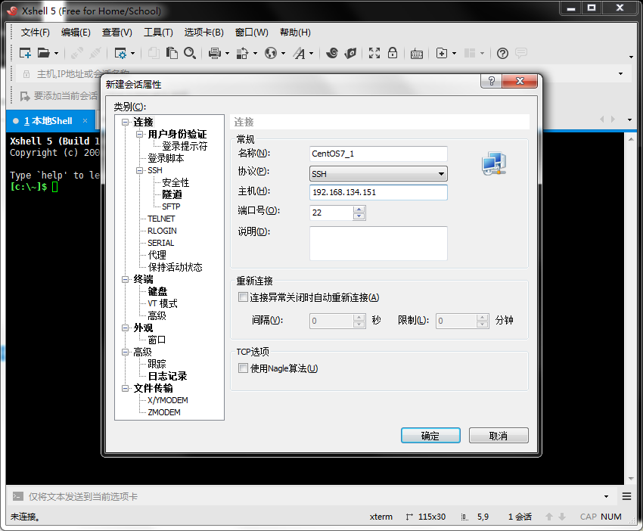Click the host field with 192.168.134.151
This screenshot has width=643, height=531.
[378, 192]
